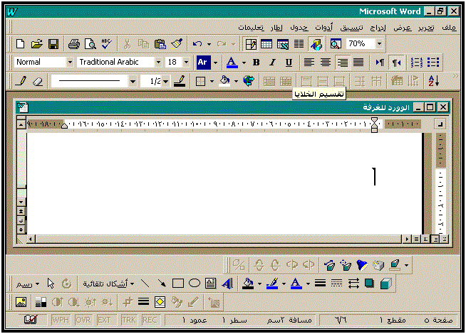This screenshot has height=334, width=466.
Task: Open Print Preview
Action: coord(90,44)
